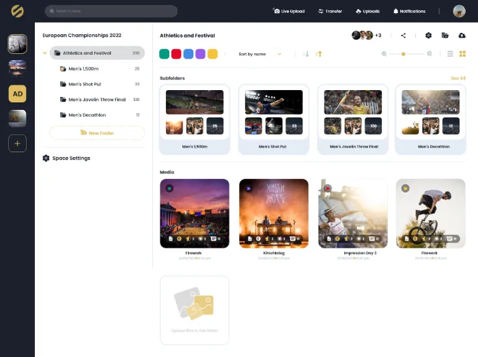Collapse the Athletics and Festival folder tree

point(45,53)
